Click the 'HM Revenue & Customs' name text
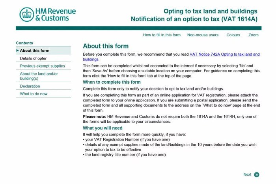 pyautogui.click(x=55, y=14)
